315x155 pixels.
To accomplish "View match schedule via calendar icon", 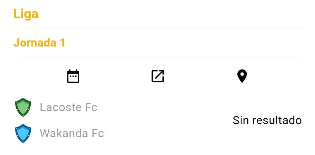I will (73, 76).
